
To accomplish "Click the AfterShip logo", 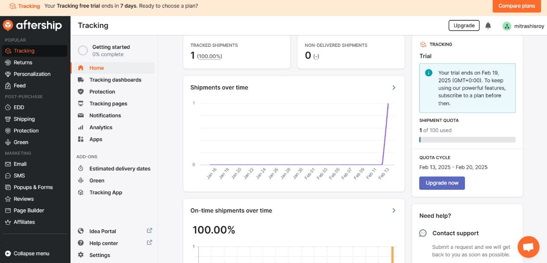I will pyautogui.click(x=32, y=26).
